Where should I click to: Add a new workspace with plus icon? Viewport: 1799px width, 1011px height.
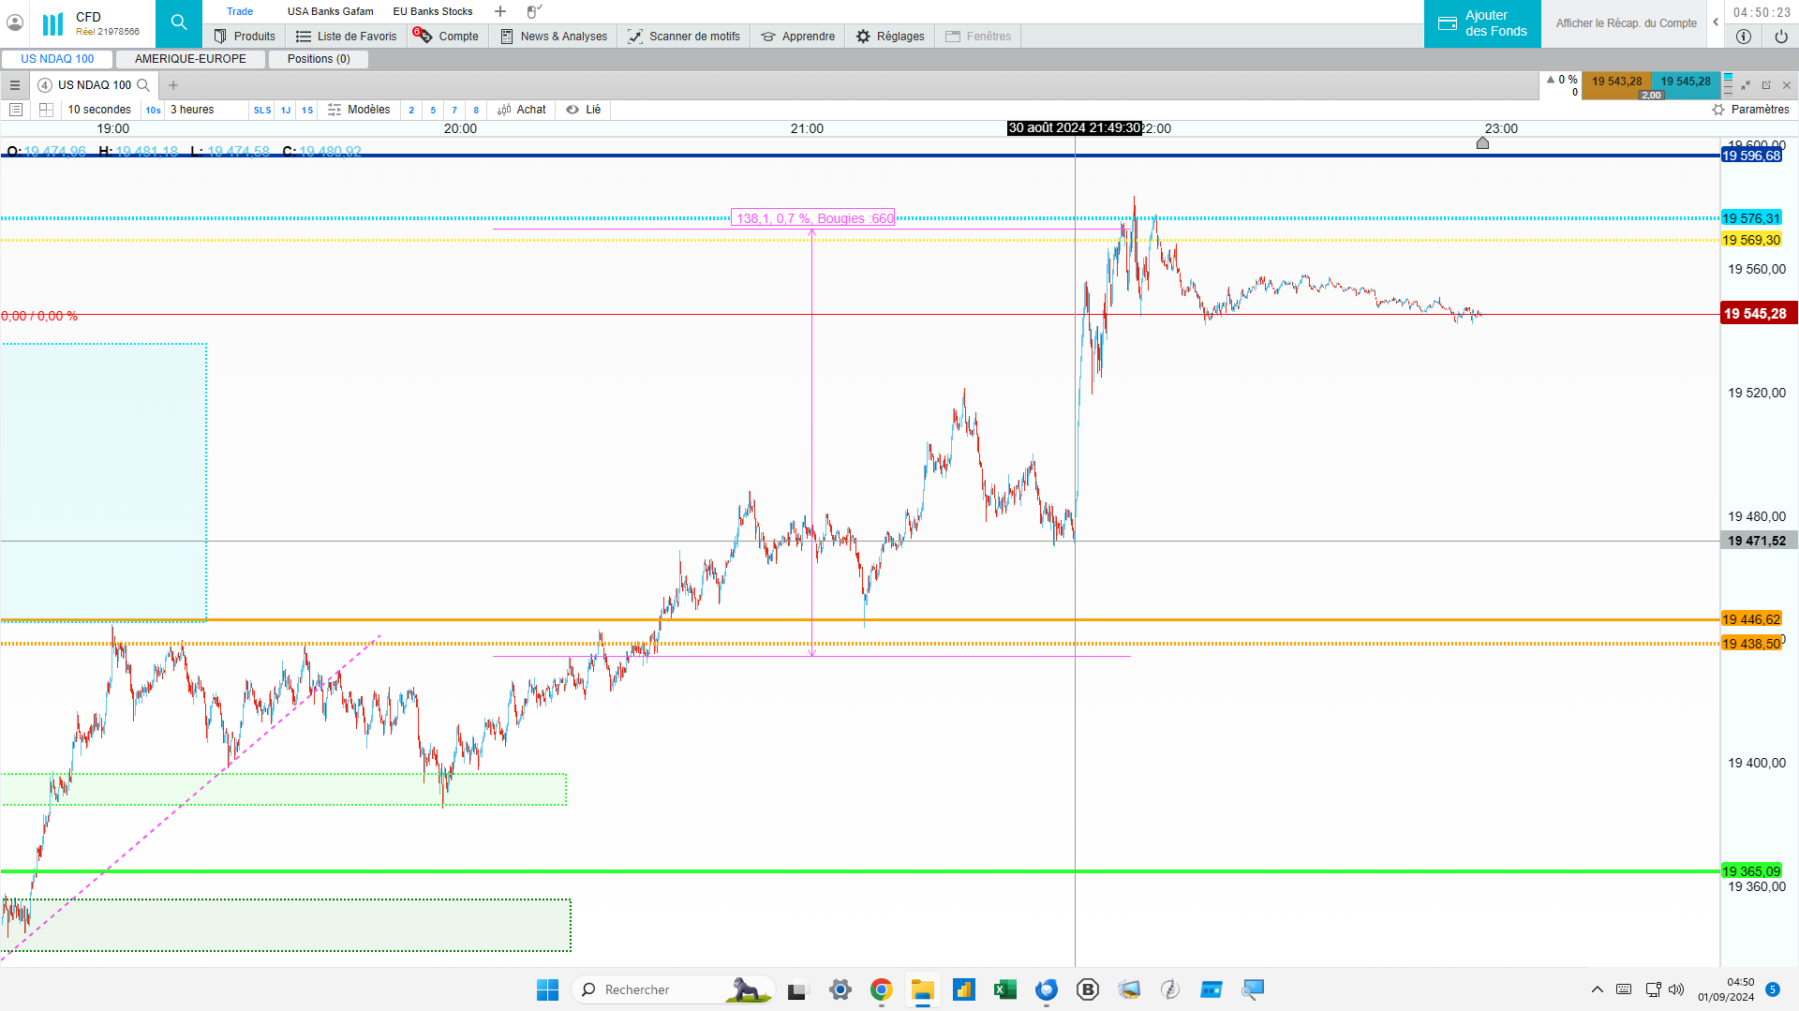(x=500, y=11)
